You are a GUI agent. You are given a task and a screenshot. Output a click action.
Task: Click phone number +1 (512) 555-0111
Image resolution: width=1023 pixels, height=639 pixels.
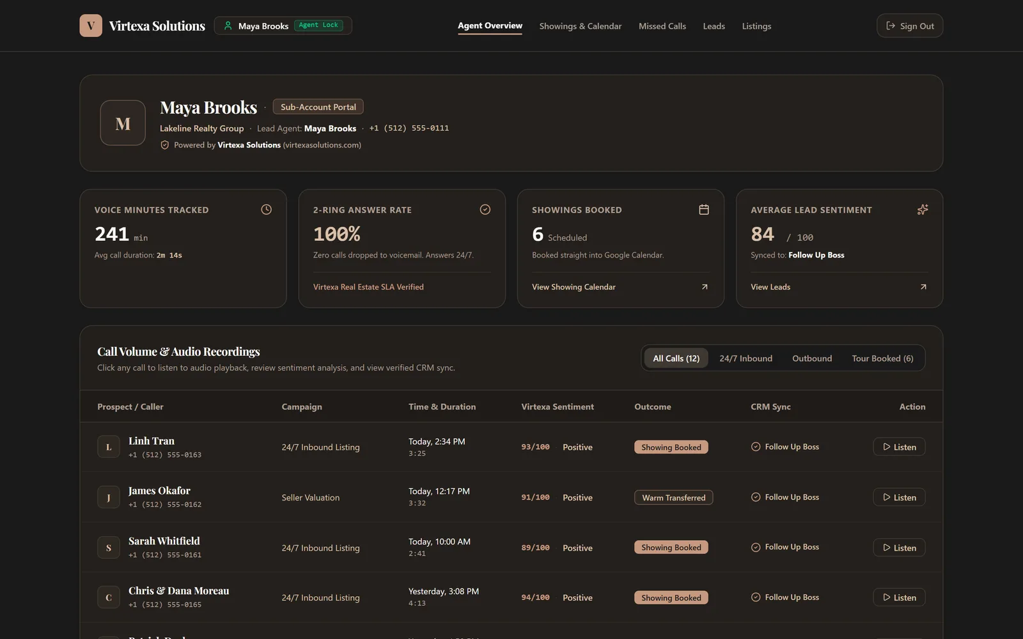point(409,128)
